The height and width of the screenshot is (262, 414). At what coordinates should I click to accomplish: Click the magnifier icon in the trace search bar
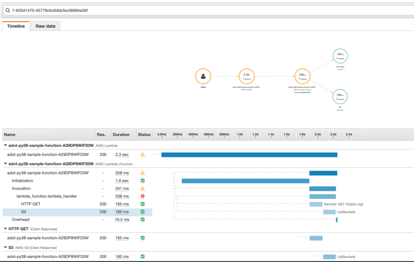point(7,10)
